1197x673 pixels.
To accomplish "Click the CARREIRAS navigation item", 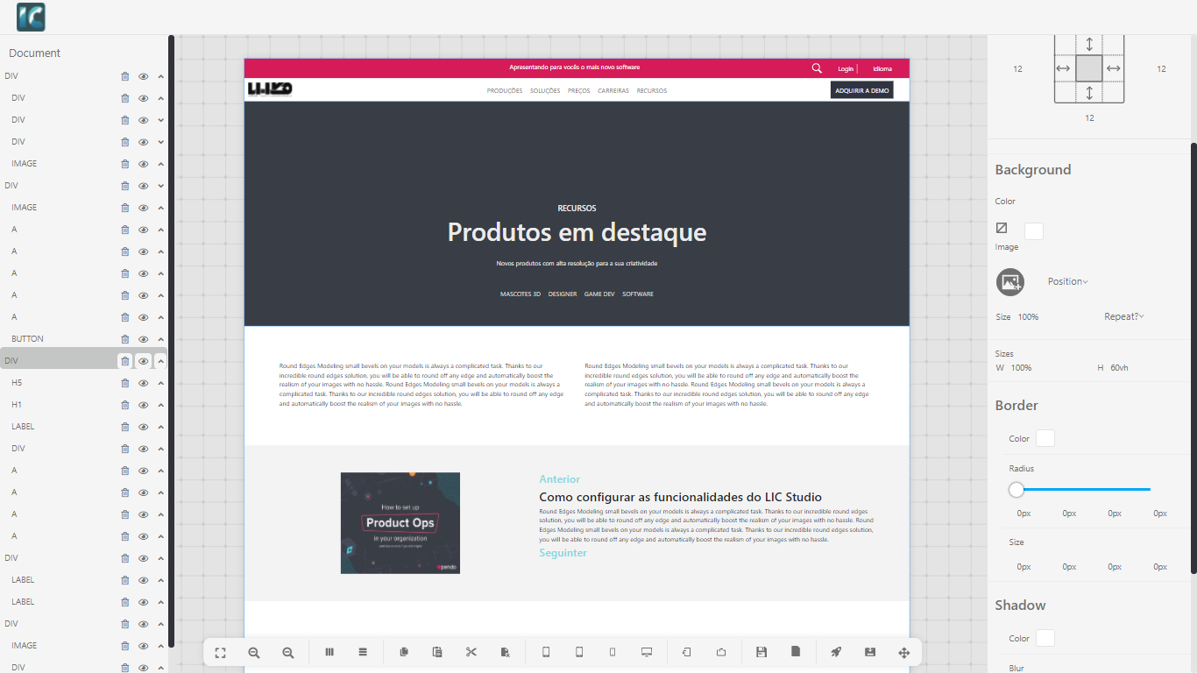I will [x=613, y=91].
